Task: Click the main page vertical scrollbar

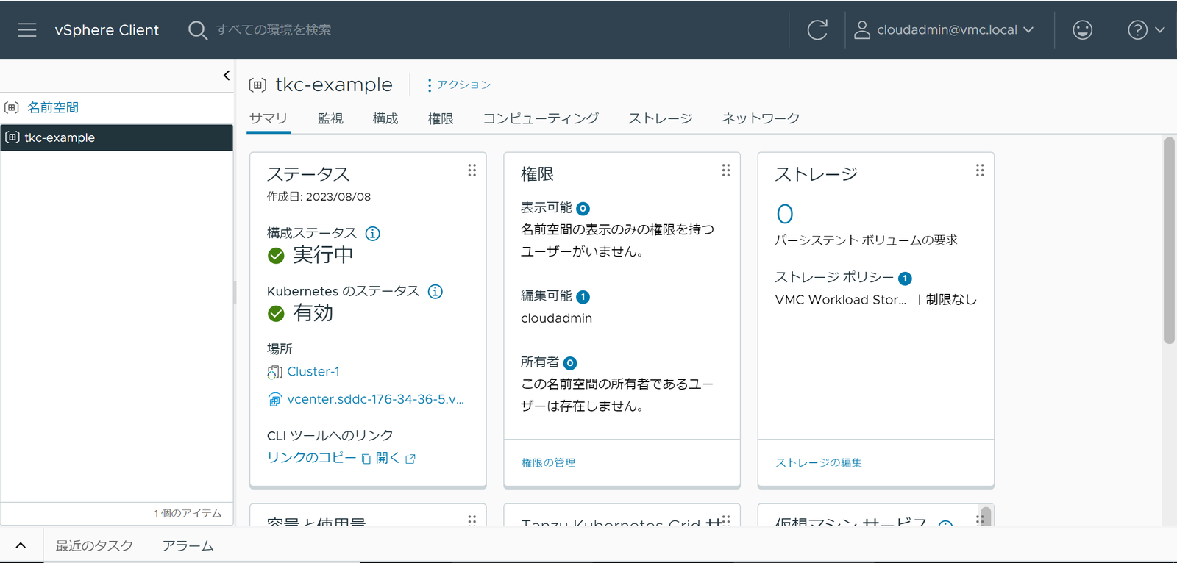Action: (1170, 240)
